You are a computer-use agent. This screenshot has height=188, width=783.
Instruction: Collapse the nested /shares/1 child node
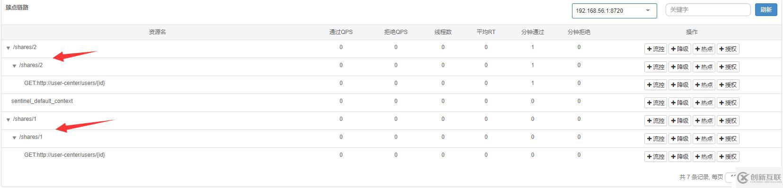(x=14, y=138)
